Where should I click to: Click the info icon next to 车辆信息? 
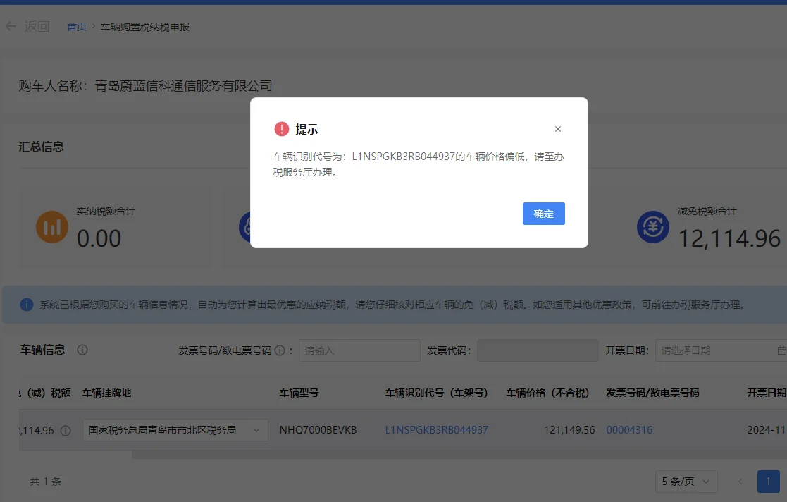82,350
